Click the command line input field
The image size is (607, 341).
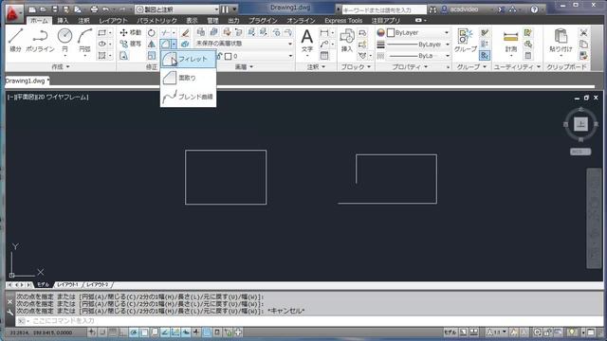(x=310, y=321)
